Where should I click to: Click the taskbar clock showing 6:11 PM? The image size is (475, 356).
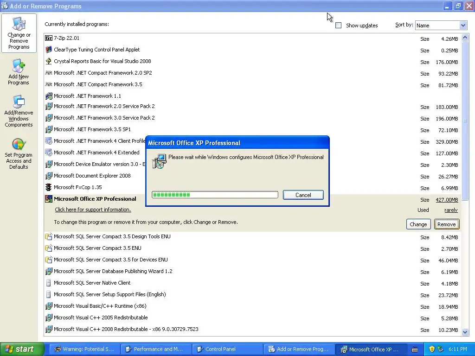click(x=458, y=349)
